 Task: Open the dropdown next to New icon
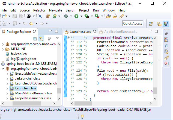pyautogui.click(x=9, y=16)
